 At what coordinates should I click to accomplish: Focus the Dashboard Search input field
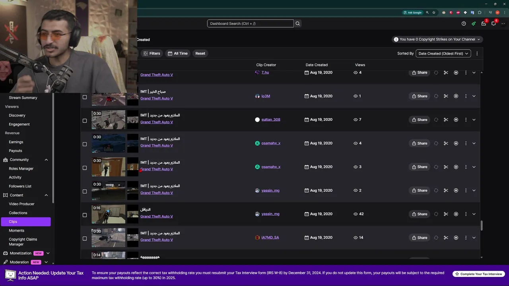click(x=250, y=23)
